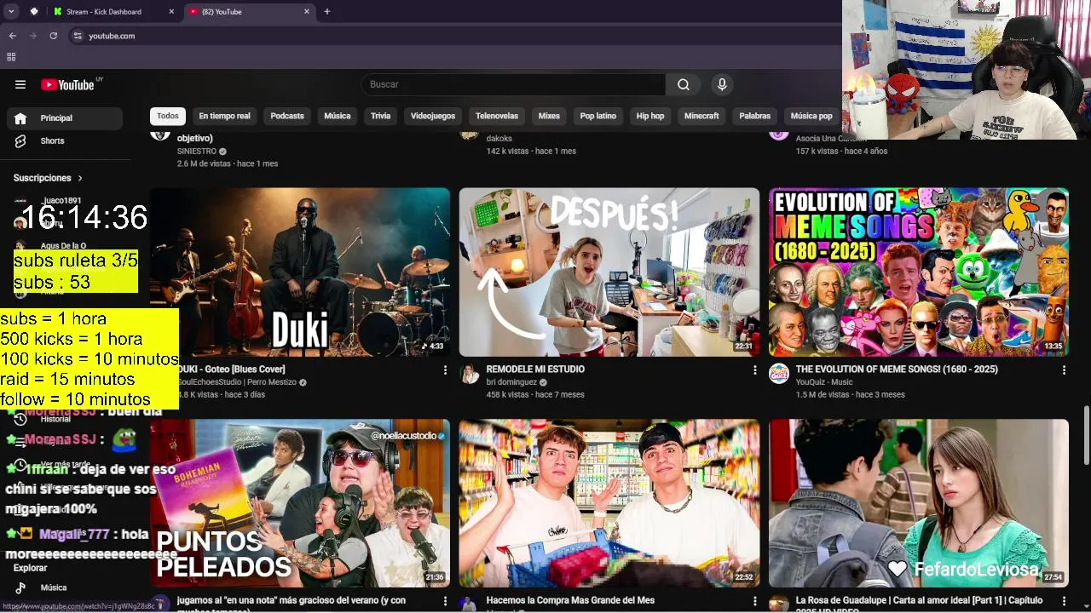
Task: Select the En tiempo real chip
Action: tap(224, 116)
